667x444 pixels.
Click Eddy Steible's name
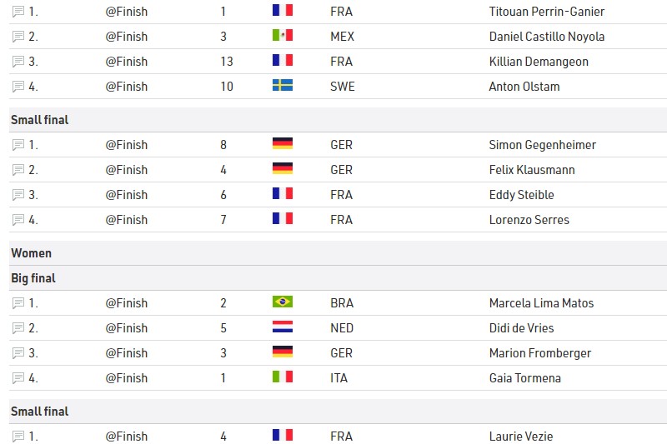pos(522,195)
